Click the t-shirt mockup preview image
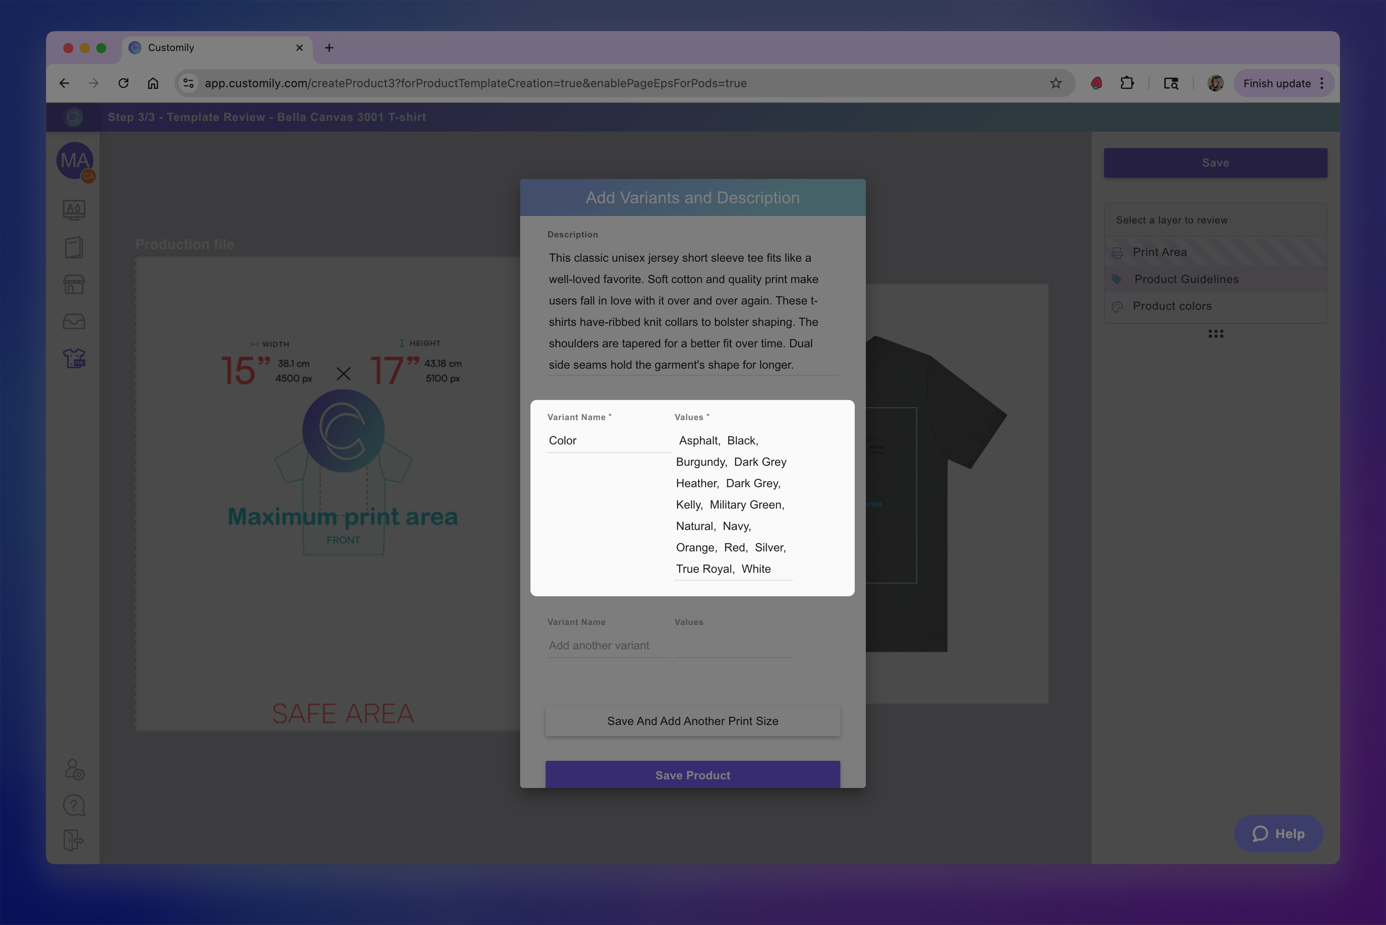1386x925 pixels. tap(956, 494)
